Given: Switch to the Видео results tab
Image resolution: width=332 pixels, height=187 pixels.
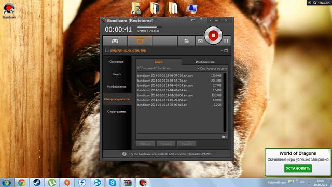Looking at the screenshot, I should coord(159,62).
